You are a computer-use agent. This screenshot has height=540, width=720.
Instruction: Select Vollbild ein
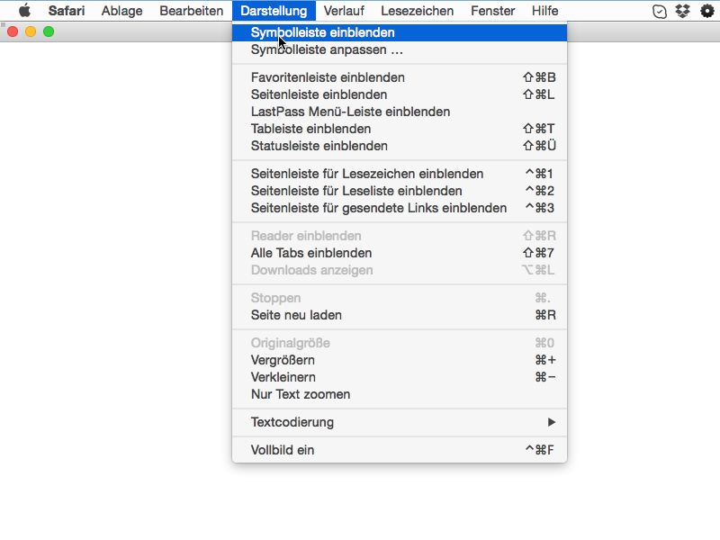point(400,450)
